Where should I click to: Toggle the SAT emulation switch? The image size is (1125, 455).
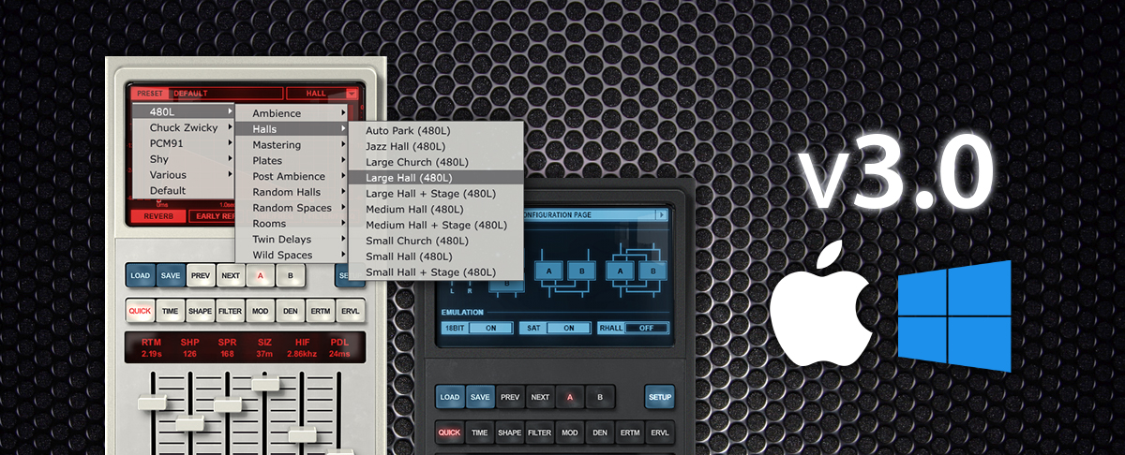pyautogui.click(x=555, y=328)
